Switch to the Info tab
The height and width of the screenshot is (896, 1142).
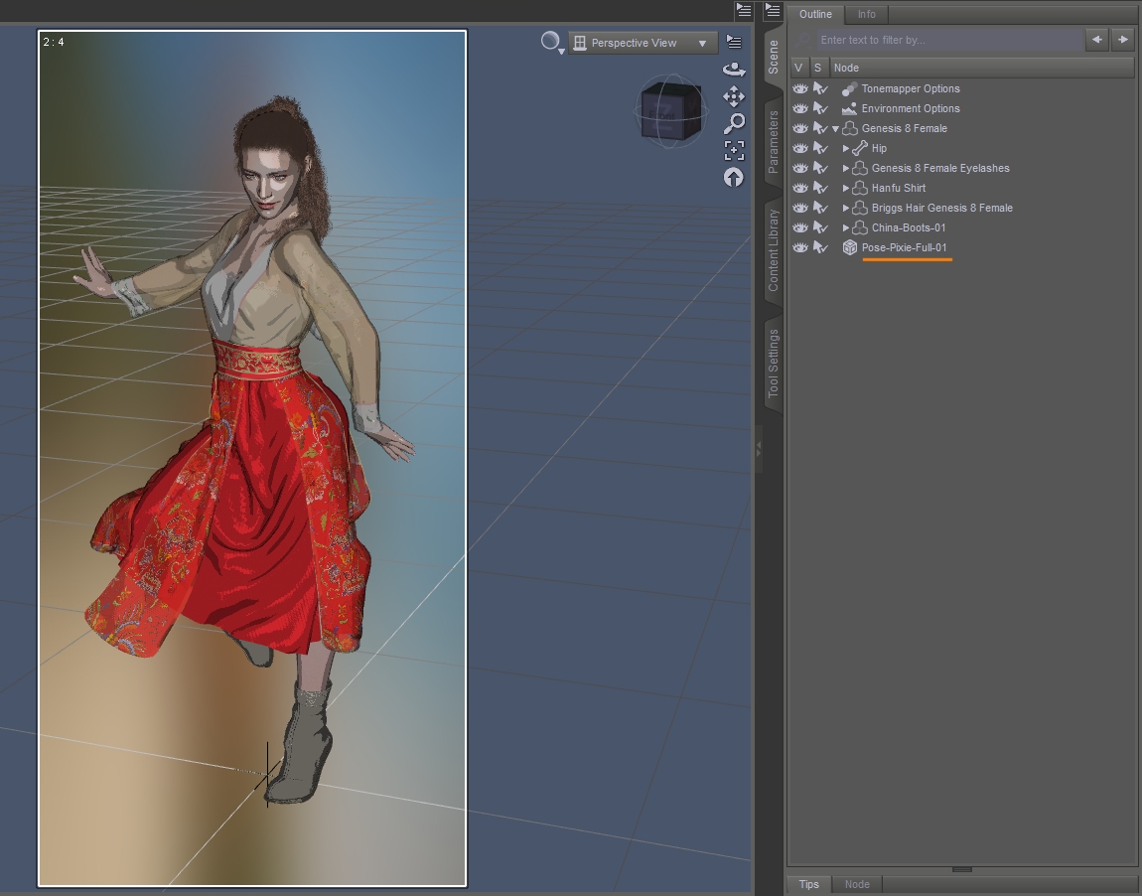(x=867, y=14)
